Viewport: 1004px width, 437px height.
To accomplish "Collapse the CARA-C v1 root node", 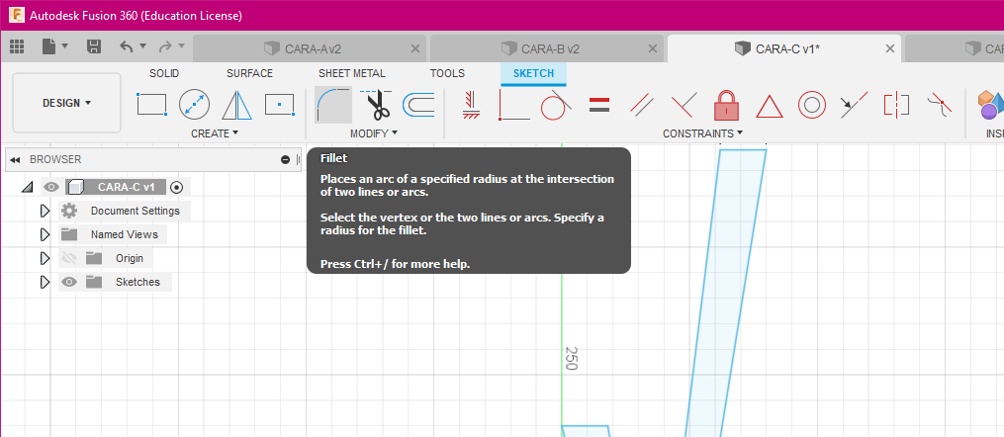I will pyautogui.click(x=27, y=187).
